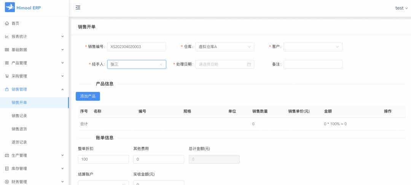
Task: Open 销售记录 in the sidebar
Action: [34, 116]
